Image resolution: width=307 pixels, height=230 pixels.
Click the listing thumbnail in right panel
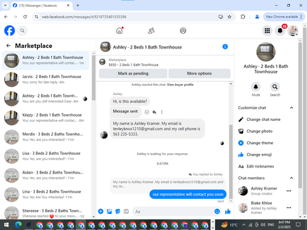(266, 52)
